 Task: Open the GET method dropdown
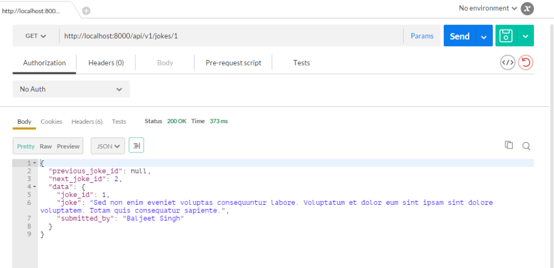(x=36, y=36)
